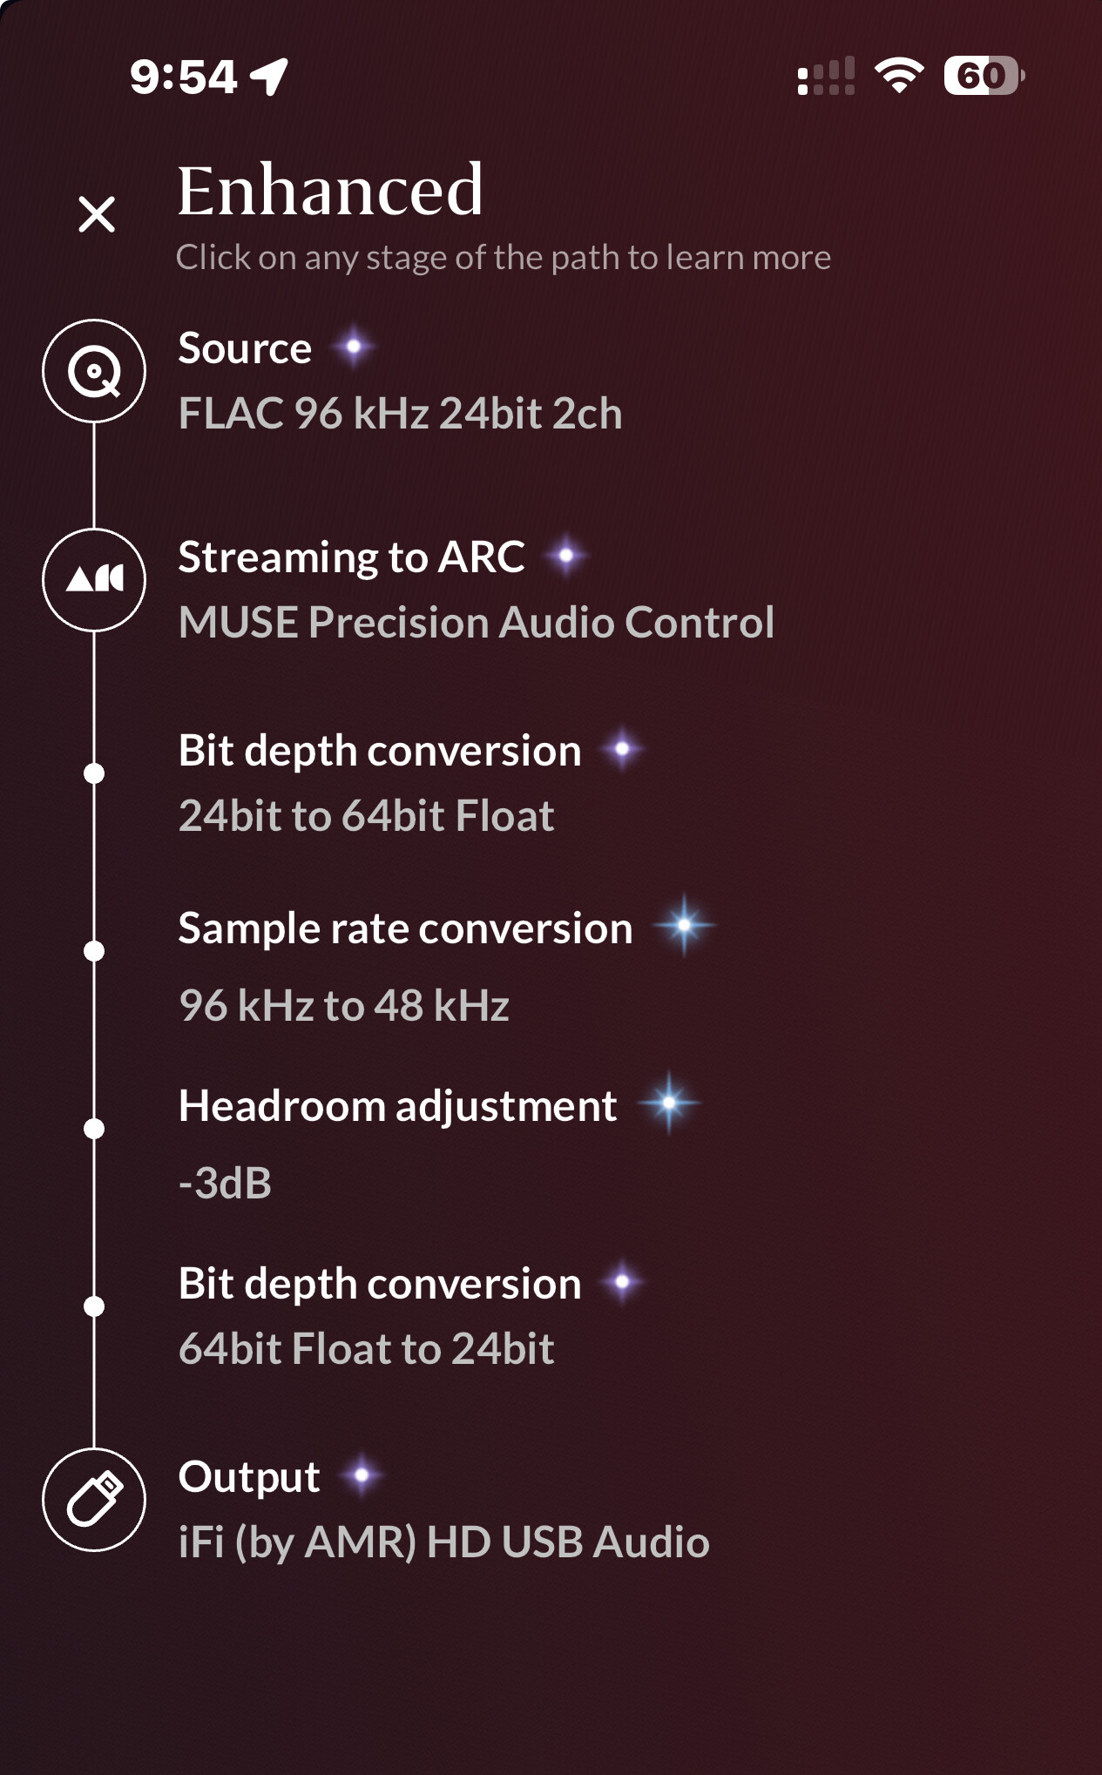Tap the Source disc icon

94,371
